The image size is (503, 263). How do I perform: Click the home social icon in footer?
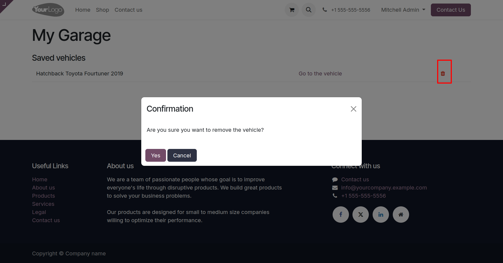click(x=401, y=215)
